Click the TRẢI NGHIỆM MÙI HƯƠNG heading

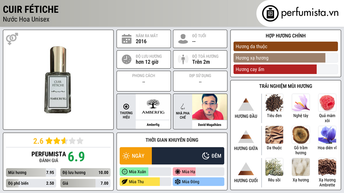[286, 86]
